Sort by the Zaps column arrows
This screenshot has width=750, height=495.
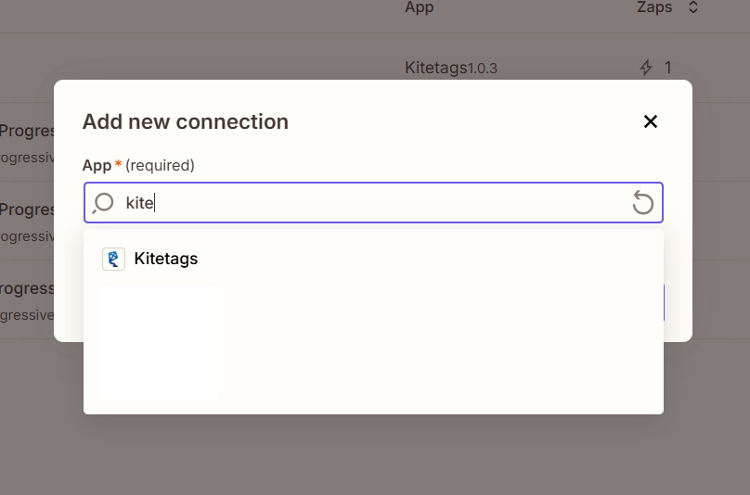click(693, 7)
